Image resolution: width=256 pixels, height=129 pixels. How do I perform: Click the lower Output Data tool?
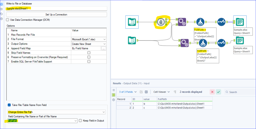click(240, 41)
